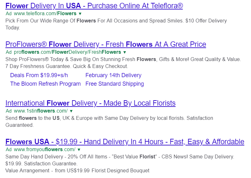This screenshot has height=178, width=251.
Task: Open the Flowers USA $19.99 headline link
Action: pyautogui.click(x=125, y=141)
